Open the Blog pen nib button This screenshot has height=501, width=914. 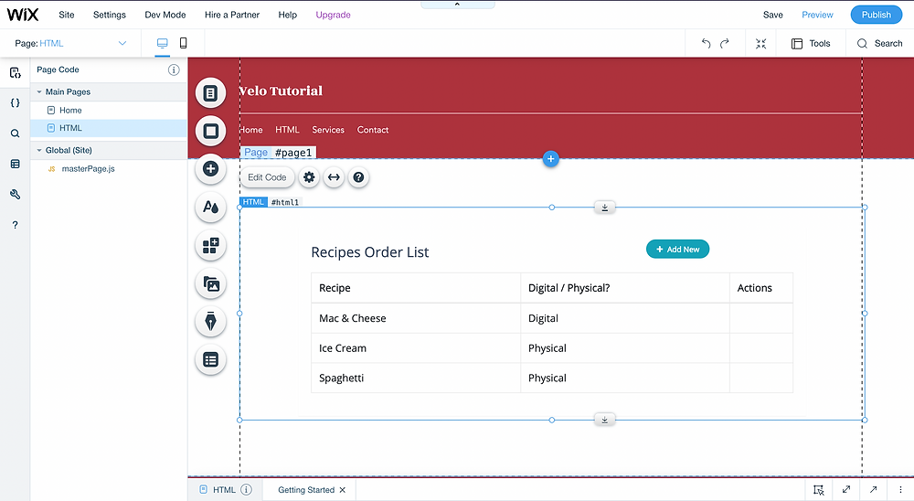(x=210, y=322)
